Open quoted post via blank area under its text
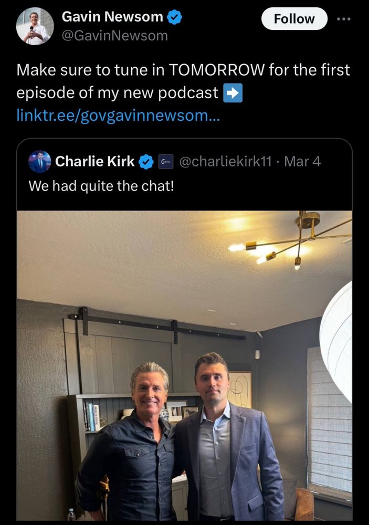Image resolution: width=369 pixels, height=525 pixels. click(185, 202)
